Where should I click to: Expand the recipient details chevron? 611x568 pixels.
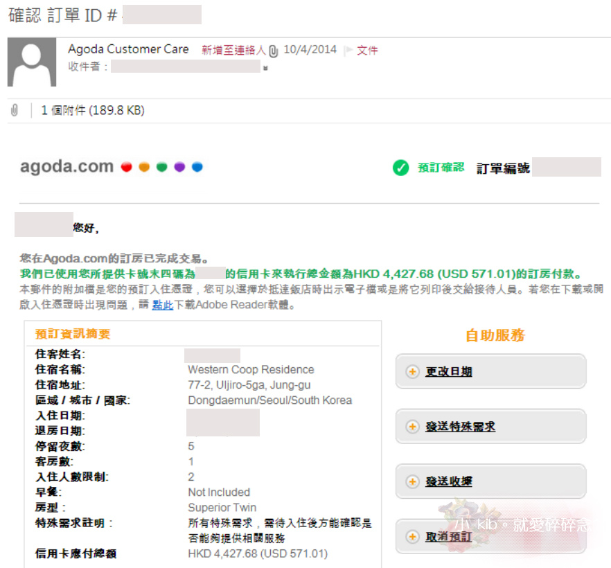click(265, 68)
